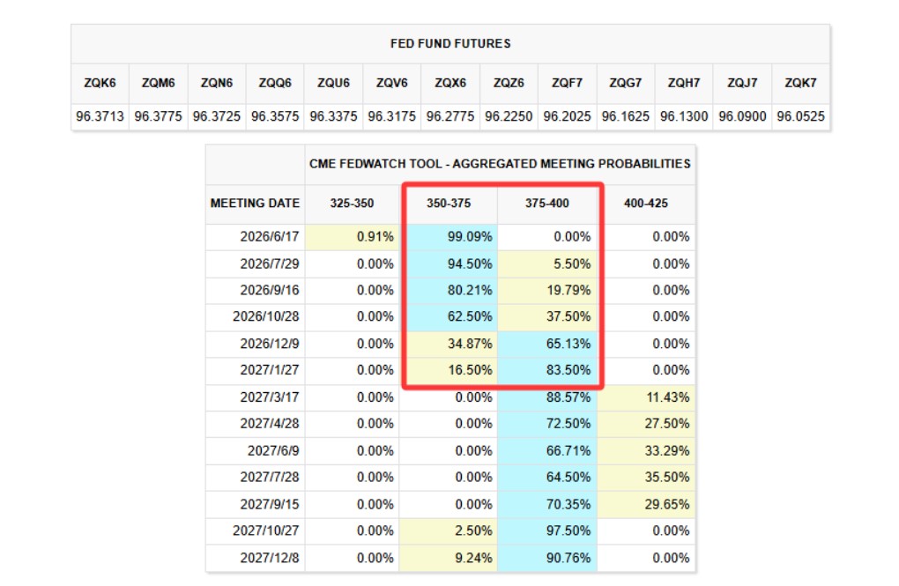Viewport: 899px width, 586px height.
Task: Select the 2027/1/27 meeting date
Action: tap(270, 370)
